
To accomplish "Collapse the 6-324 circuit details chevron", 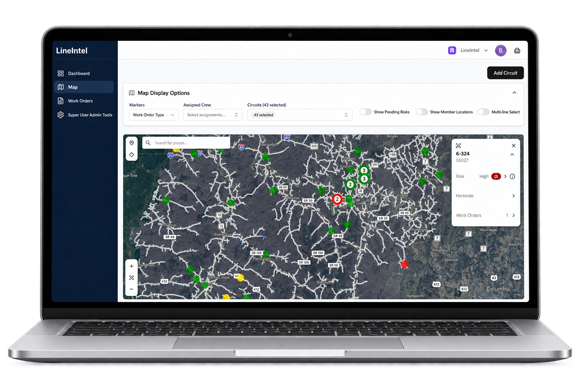I will point(512,155).
